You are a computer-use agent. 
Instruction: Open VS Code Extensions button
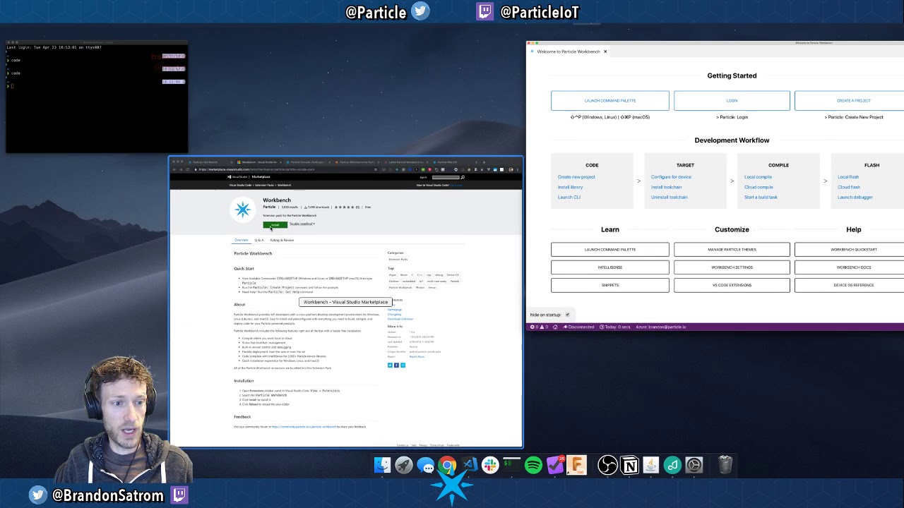click(732, 285)
